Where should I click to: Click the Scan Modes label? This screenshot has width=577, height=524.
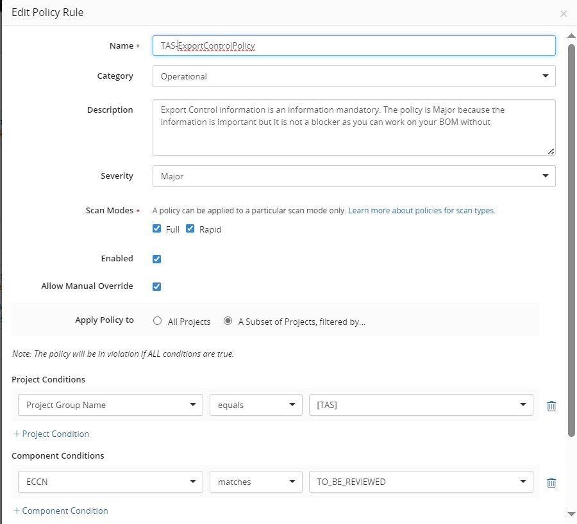(x=110, y=210)
